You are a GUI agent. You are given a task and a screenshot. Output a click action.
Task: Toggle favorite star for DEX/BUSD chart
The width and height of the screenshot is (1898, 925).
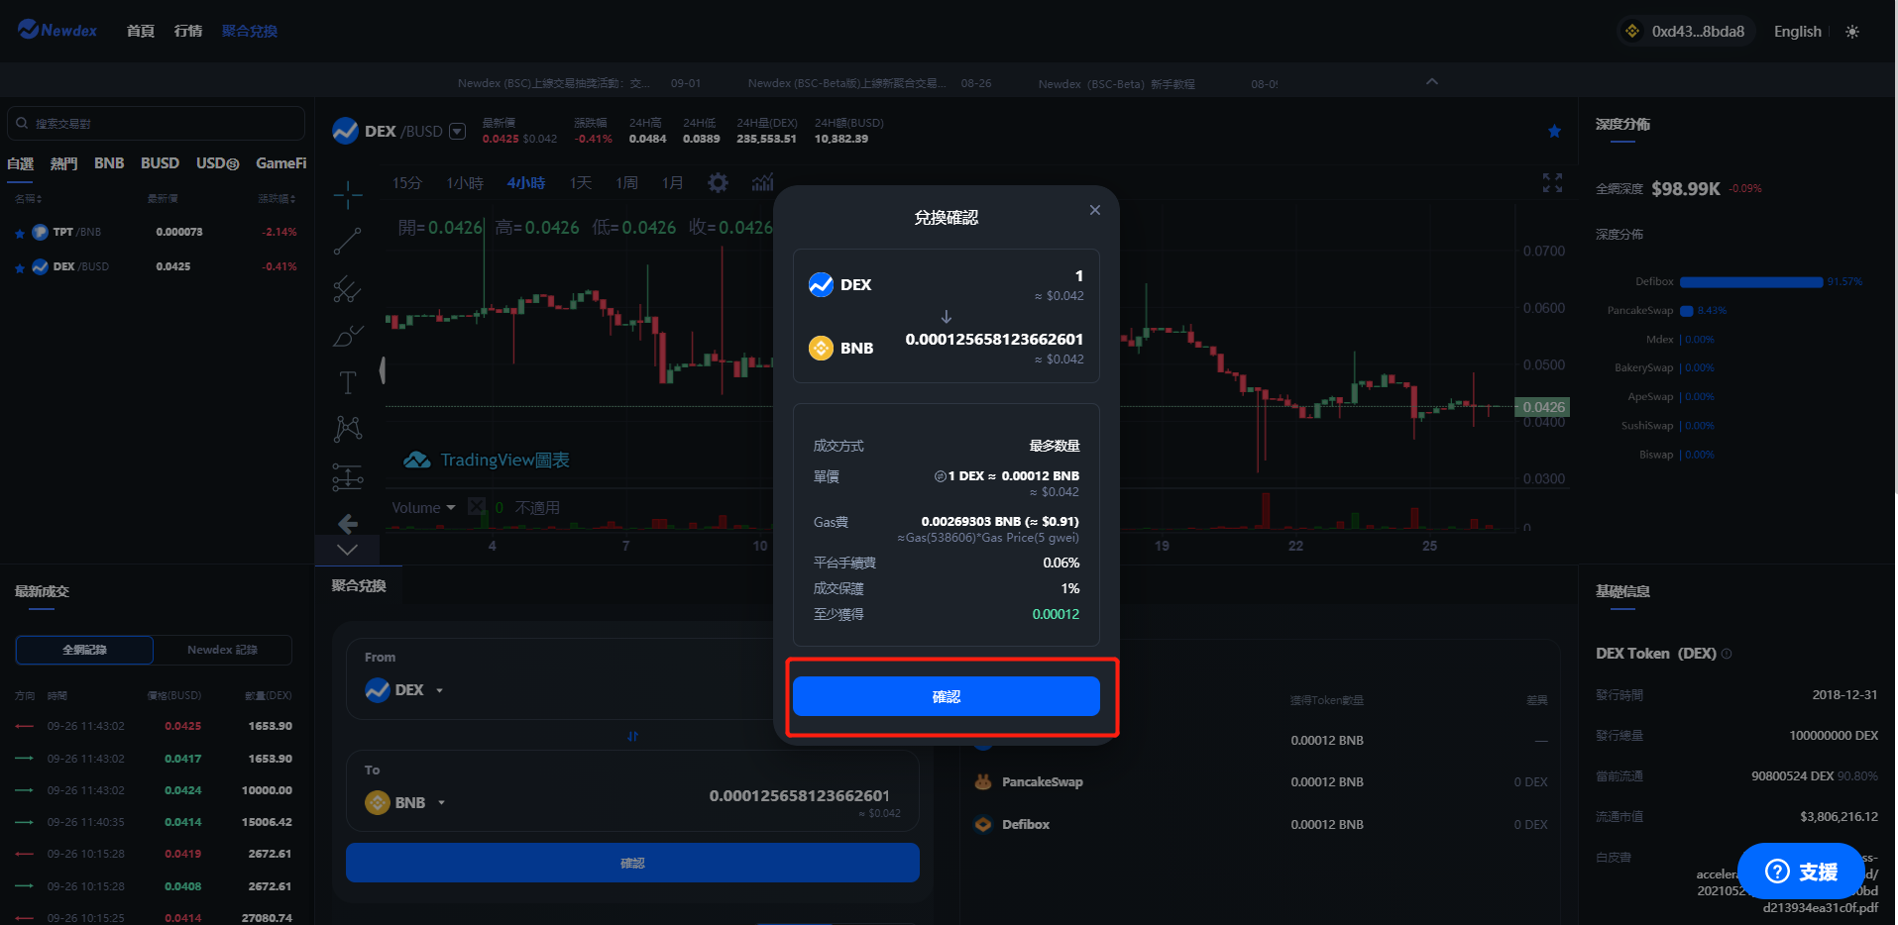[1554, 132]
